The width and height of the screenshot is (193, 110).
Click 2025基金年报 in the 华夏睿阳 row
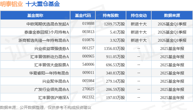coord(172,73)
